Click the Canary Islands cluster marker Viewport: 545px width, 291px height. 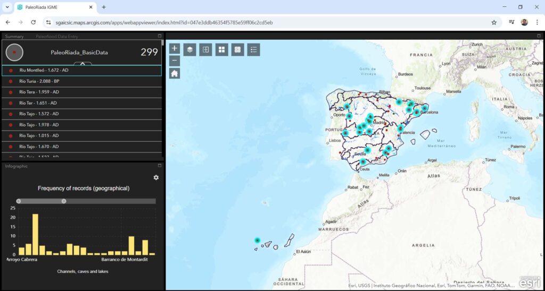click(257, 241)
